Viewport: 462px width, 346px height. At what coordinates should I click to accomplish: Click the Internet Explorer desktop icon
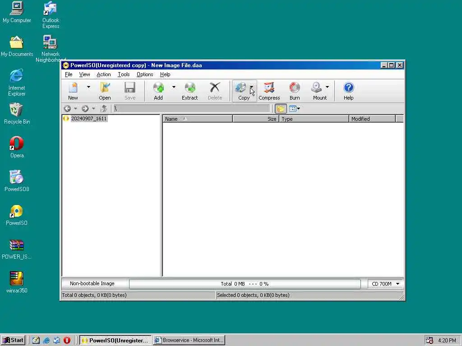point(17,83)
